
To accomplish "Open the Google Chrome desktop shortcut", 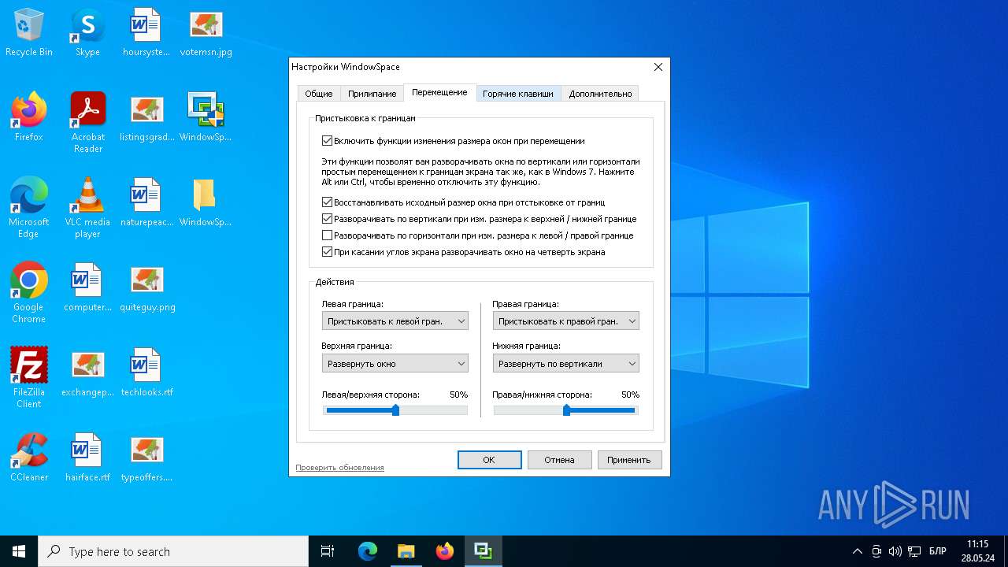I will (29, 293).
